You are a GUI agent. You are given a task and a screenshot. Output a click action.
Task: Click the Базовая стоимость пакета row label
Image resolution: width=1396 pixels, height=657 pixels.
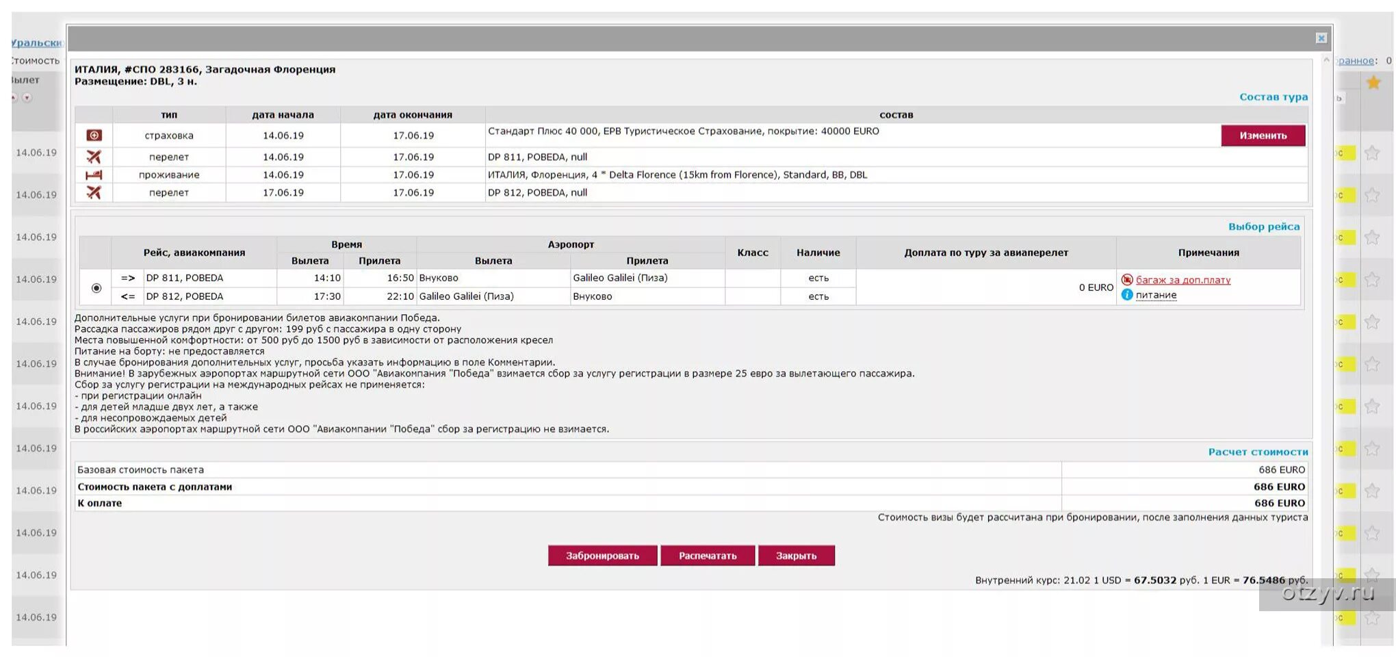[140, 469]
